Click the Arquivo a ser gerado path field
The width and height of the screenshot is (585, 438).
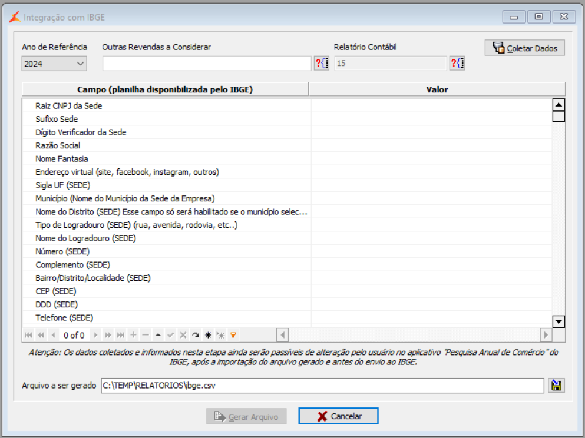(x=322, y=386)
